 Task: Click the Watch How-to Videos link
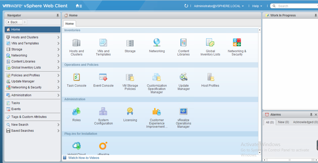coord(84,158)
